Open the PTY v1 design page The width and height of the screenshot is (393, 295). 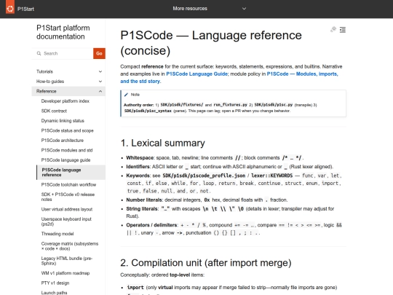point(55,283)
